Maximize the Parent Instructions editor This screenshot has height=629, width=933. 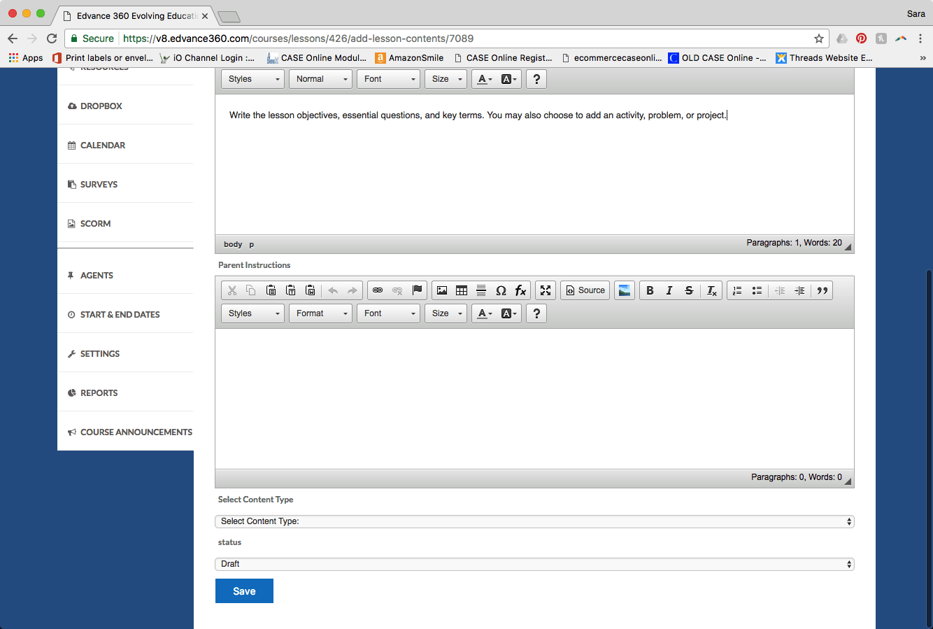point(546,290)
